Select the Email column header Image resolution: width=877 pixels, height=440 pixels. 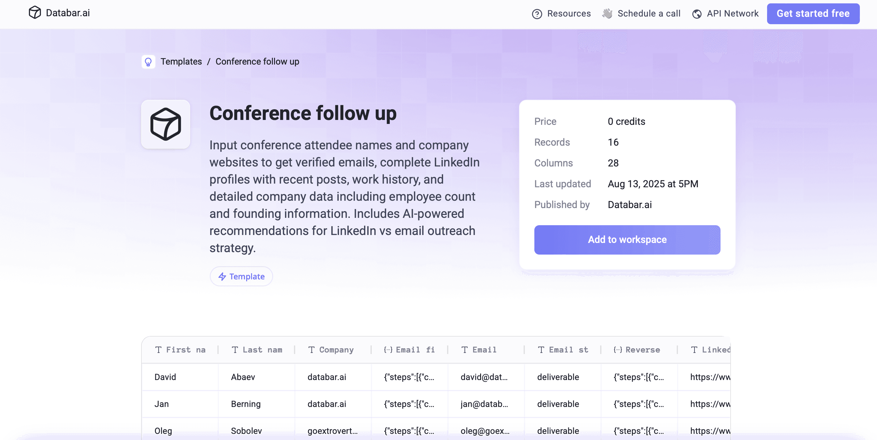tap(484, 349)
